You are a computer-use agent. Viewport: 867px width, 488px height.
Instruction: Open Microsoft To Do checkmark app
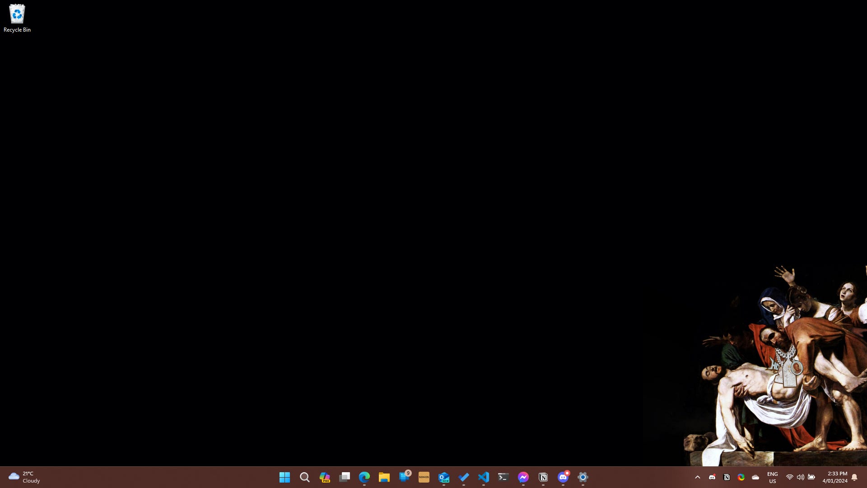[x=464, y=477]
